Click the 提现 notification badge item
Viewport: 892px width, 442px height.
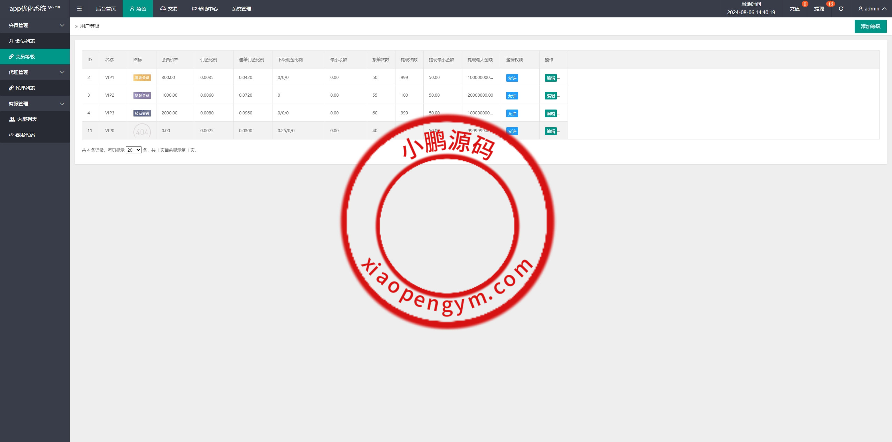(819, 9)
